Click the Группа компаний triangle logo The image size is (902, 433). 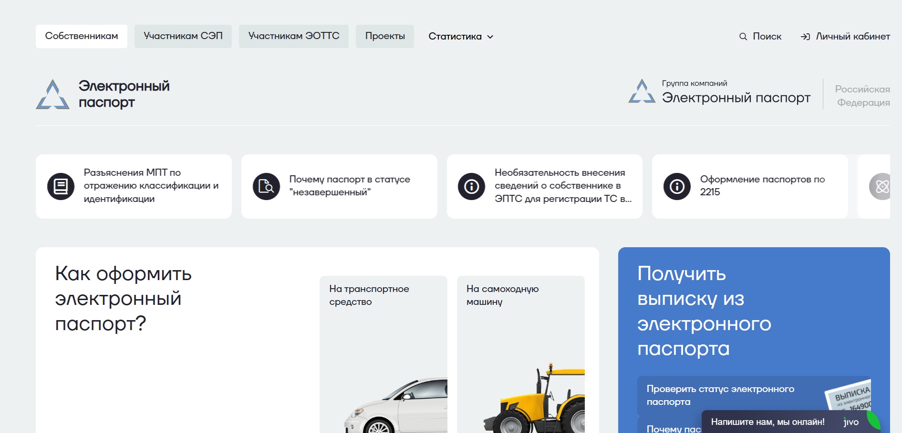pyautogui.click(x=642, y=91)
